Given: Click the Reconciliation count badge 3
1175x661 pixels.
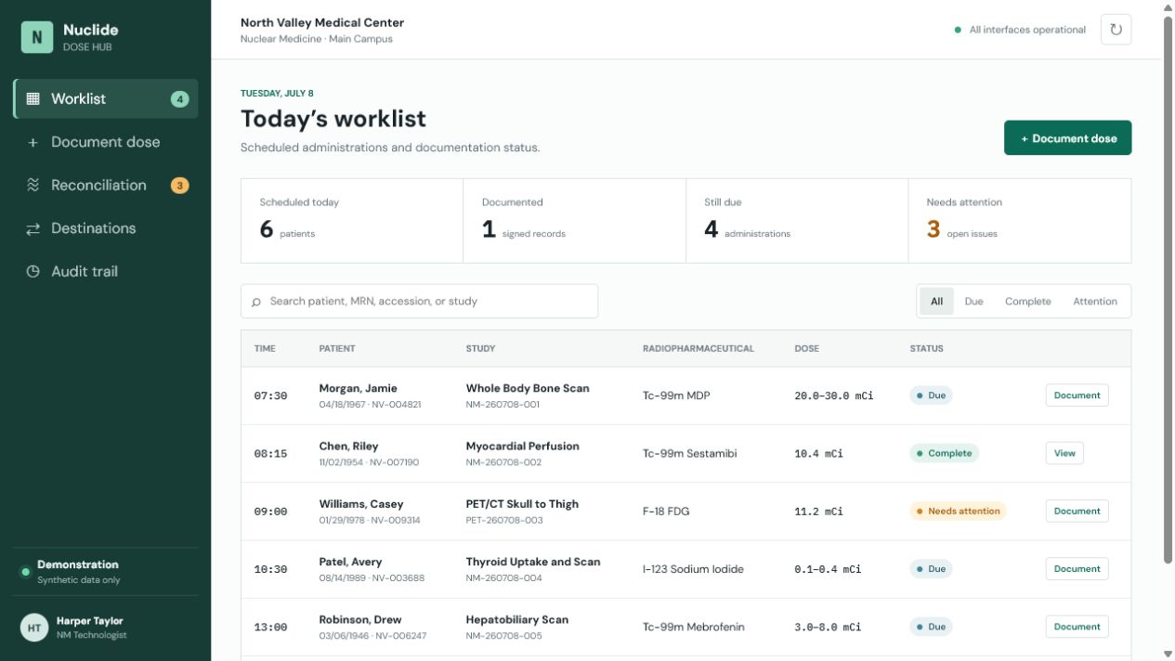Looking at the screenshot, I should 179,185.
